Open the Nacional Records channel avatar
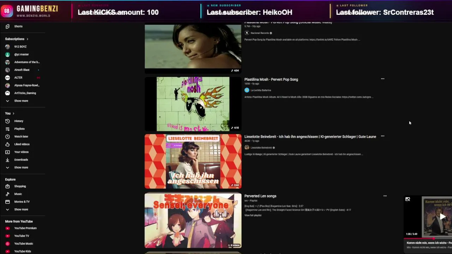Screen dimensions: 452x254 (x=247, y=33)
